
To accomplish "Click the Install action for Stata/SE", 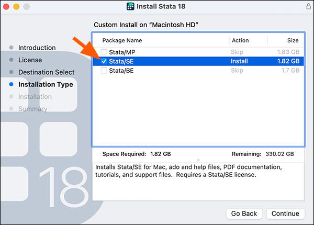I will click(x=239, y=61).
